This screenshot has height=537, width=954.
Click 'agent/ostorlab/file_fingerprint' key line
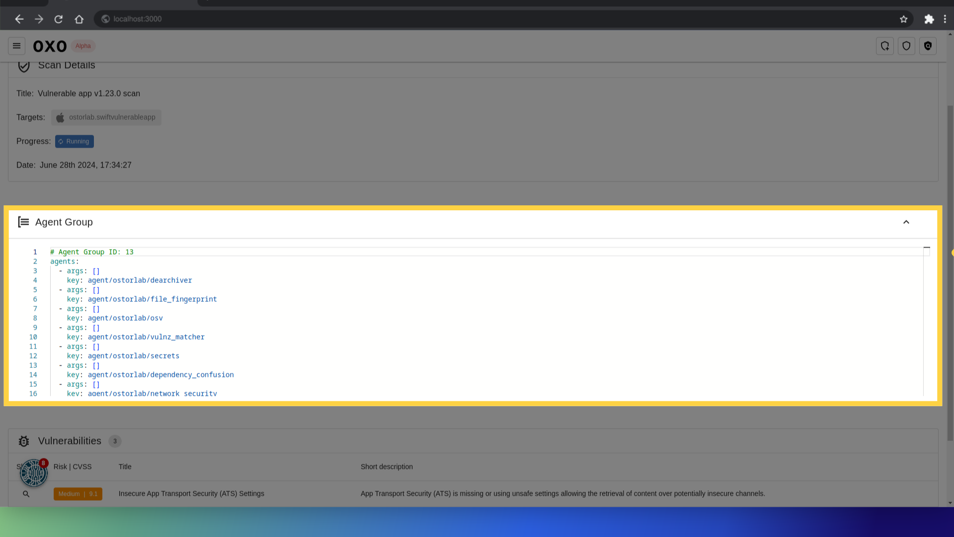[x=142, y=299]
